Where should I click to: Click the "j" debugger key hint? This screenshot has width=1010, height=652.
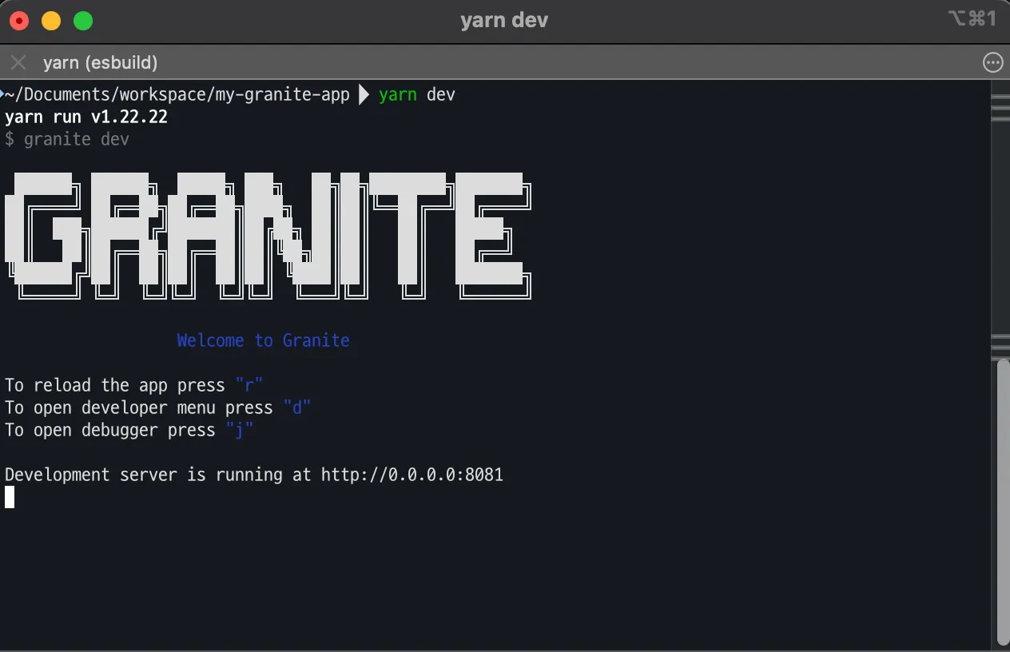239,430
